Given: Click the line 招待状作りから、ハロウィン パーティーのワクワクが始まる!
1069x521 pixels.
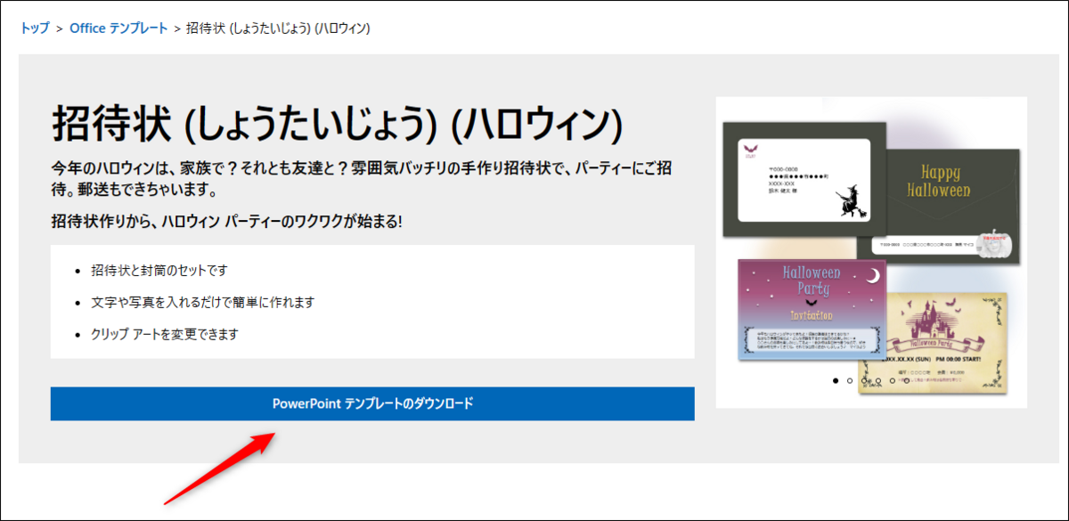Looking at the screenshot, I should click(227, 221).
